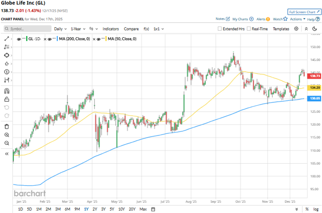This screenshot has height=213, width=322.
Task: Activate the magnet snap tool
Action: (6, 91)
